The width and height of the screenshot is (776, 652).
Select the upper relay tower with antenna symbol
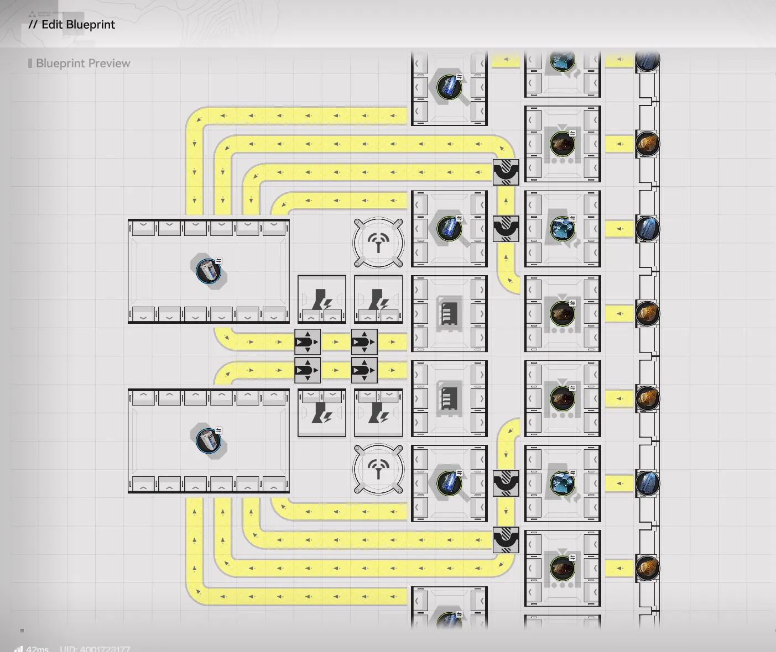(x=378, y=243)
